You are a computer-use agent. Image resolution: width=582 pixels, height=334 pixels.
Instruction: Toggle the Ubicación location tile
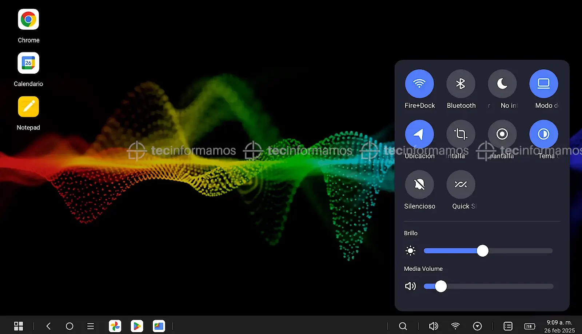[x=419, y=134]
